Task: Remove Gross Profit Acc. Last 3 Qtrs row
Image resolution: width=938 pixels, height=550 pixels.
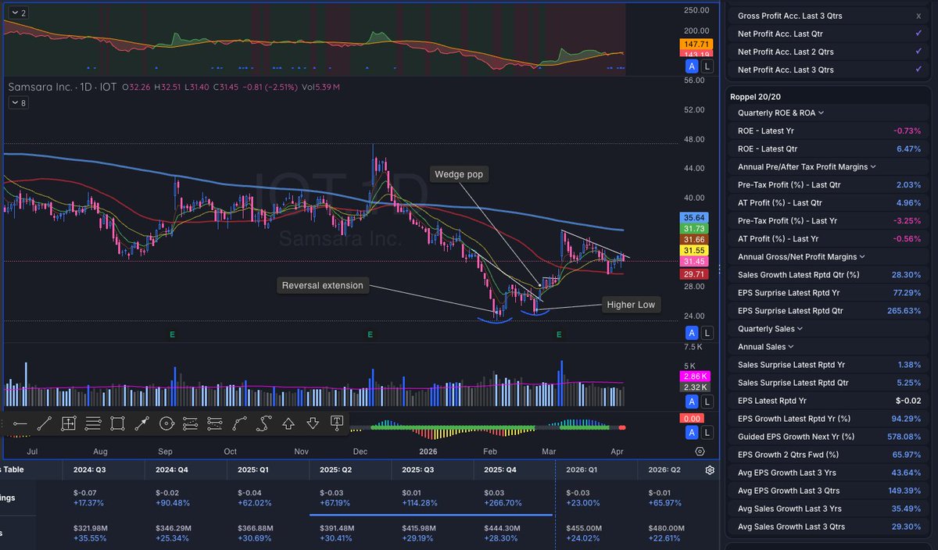Action: coord(918,16)
